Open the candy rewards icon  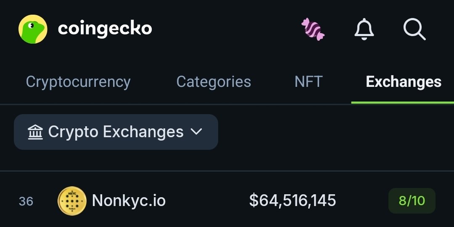click(x=313, y=29)
